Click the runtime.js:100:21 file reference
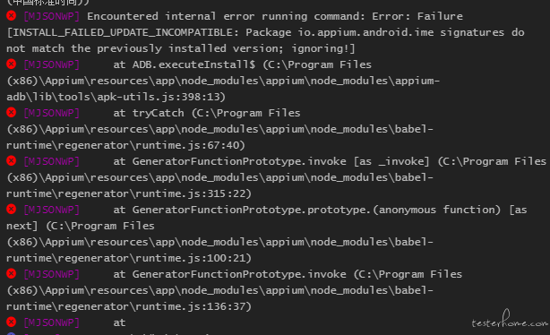 [x=189, y=258]
